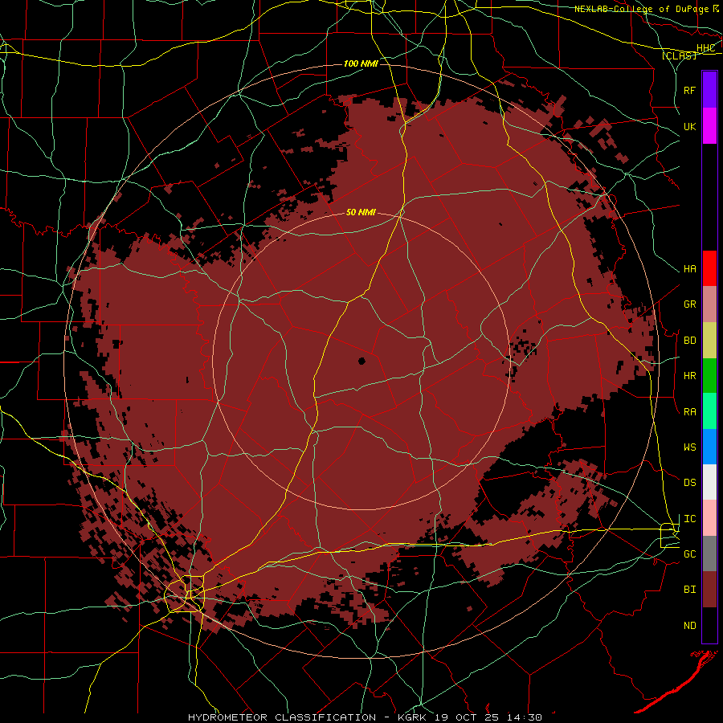This screenshot has height=723, width=723.
Task: Select the BI legend label
Action: coord(690,590)
